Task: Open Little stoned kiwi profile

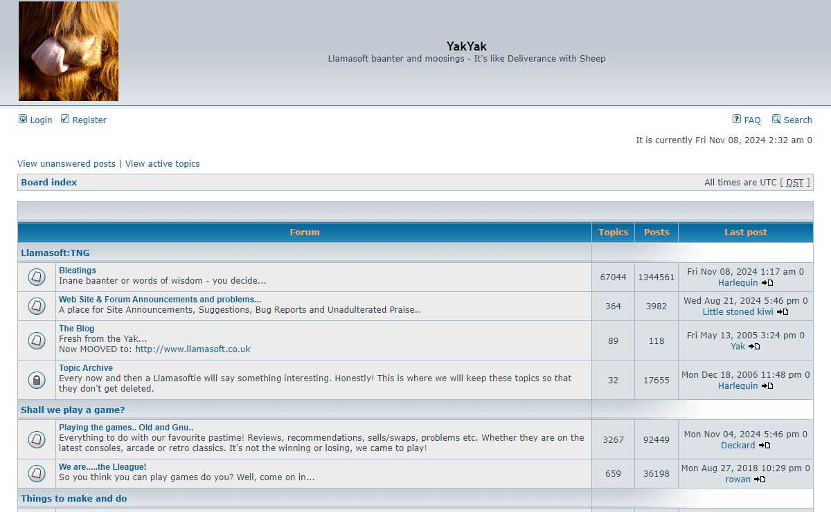Action: 738,312
